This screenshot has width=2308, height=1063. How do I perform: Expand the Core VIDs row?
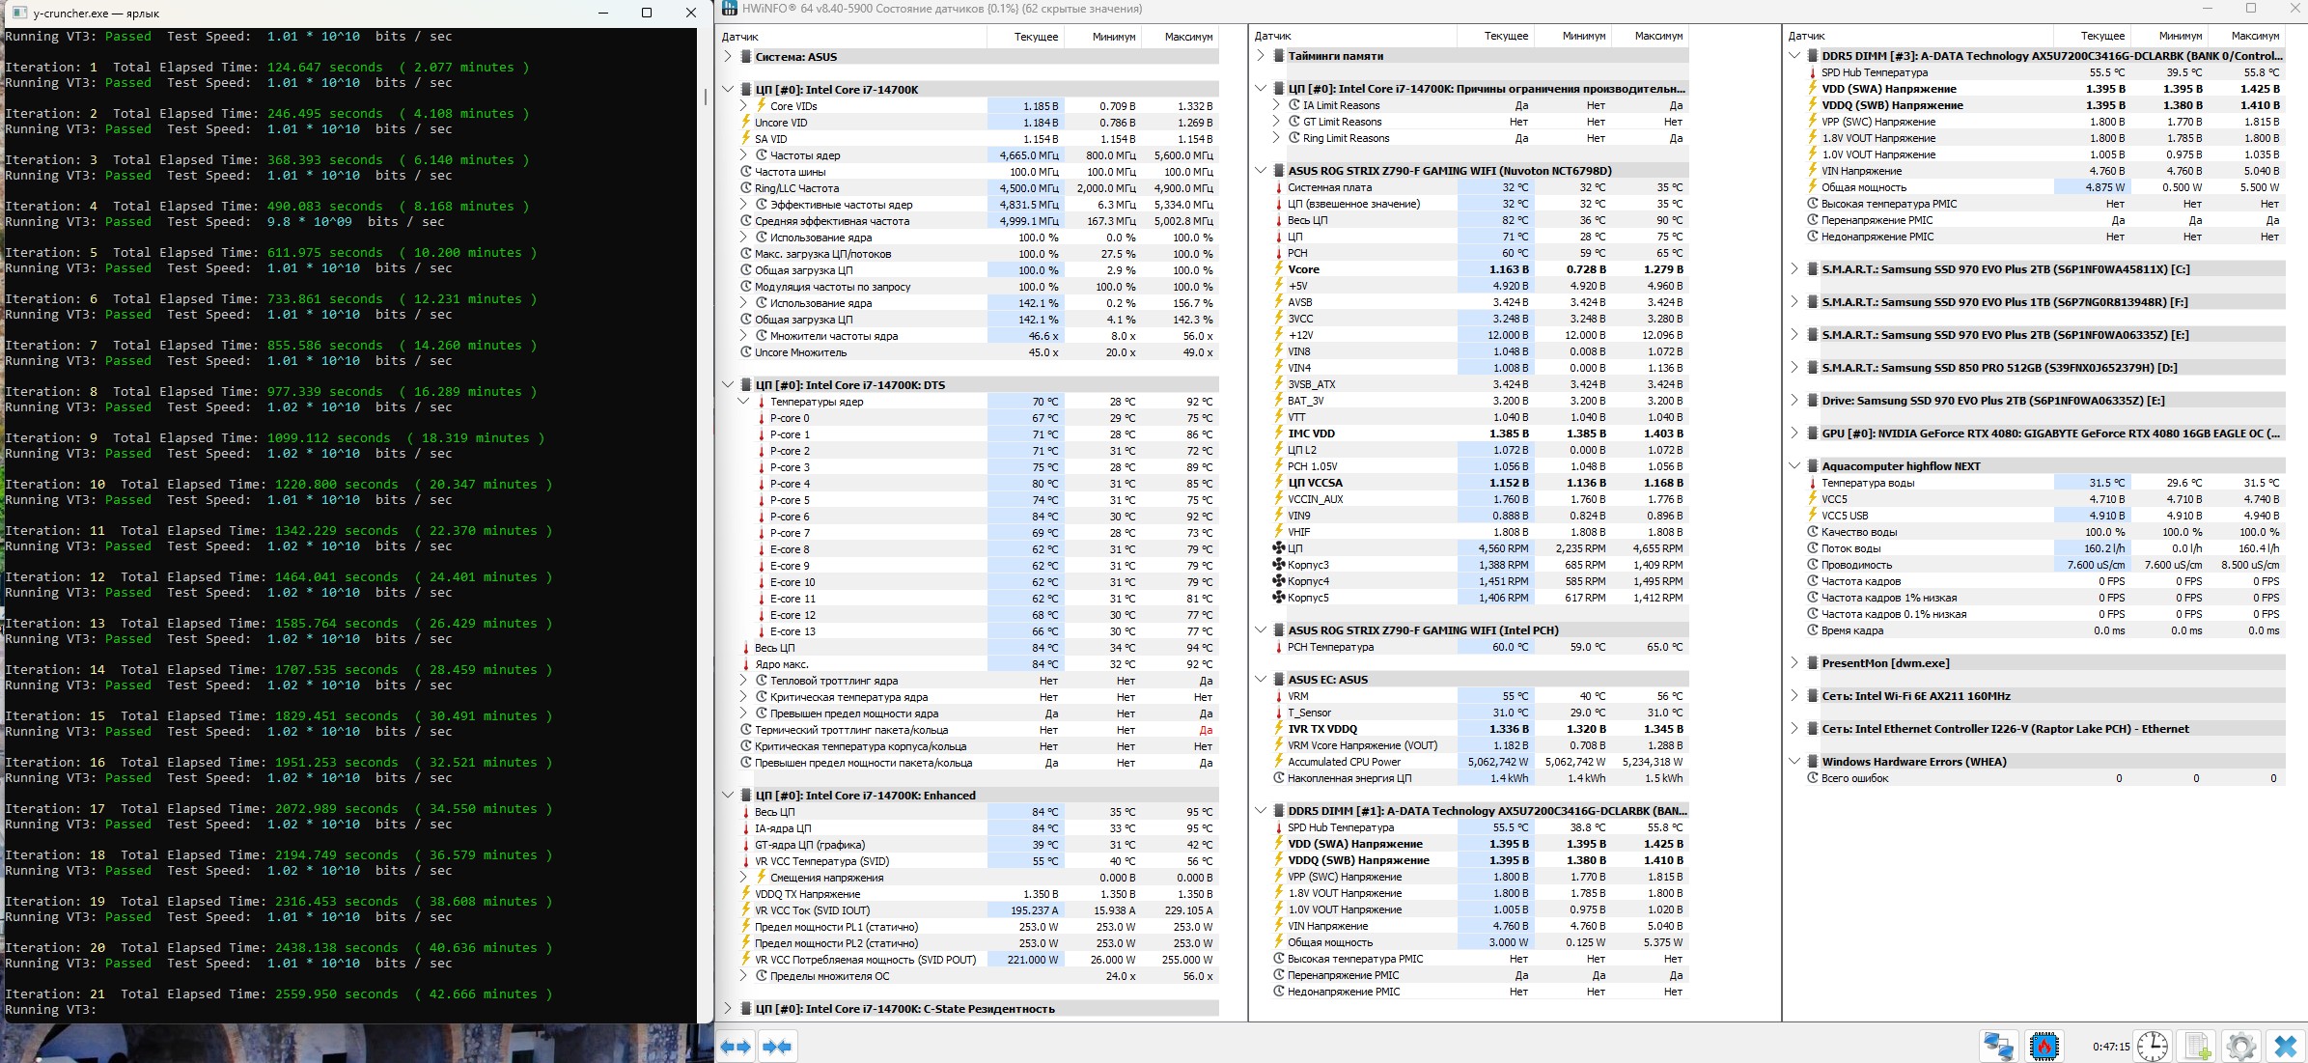743,106
